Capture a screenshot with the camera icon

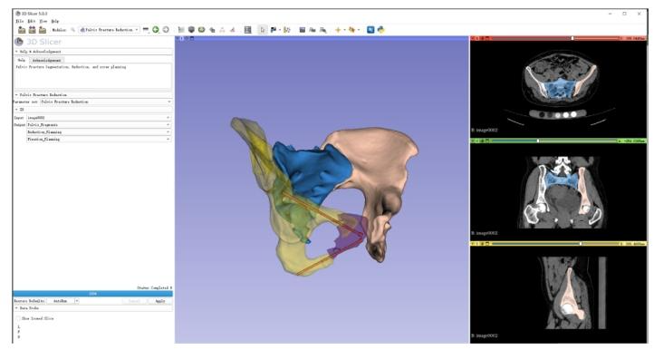(303, 30)
